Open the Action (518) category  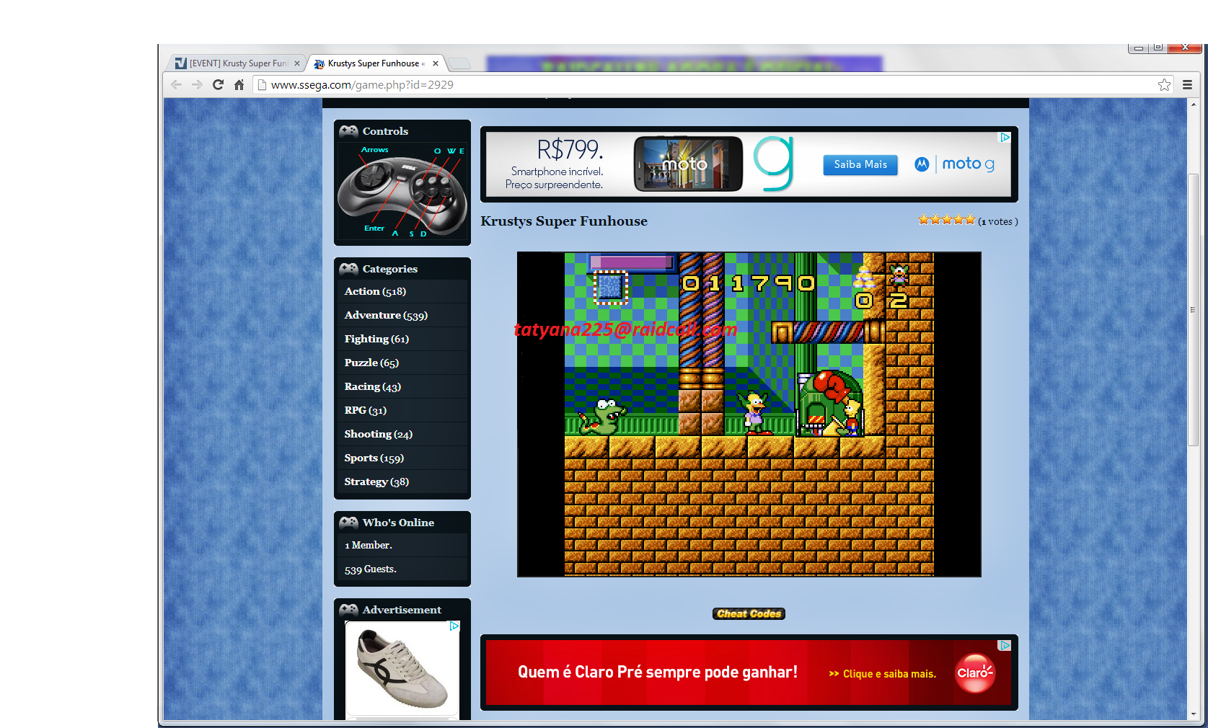coord(402,291)
